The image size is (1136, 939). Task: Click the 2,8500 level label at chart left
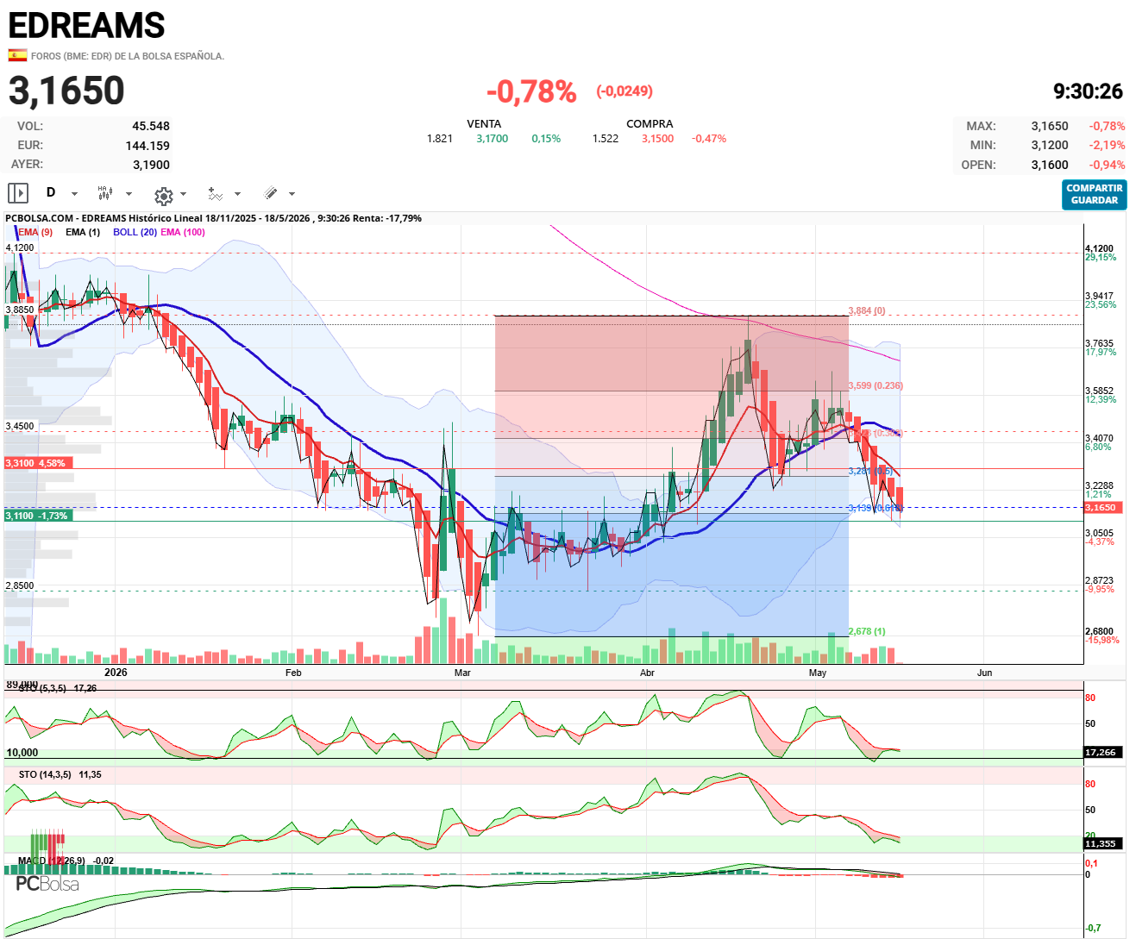click(20, 585)
